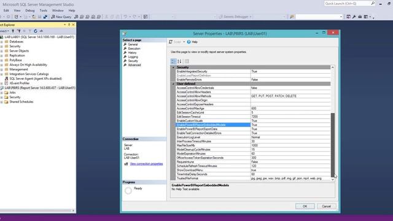The width and height of the screenshot is (393, 221).
Task: Click the New Query toolbar button
Action: (61, 17)
